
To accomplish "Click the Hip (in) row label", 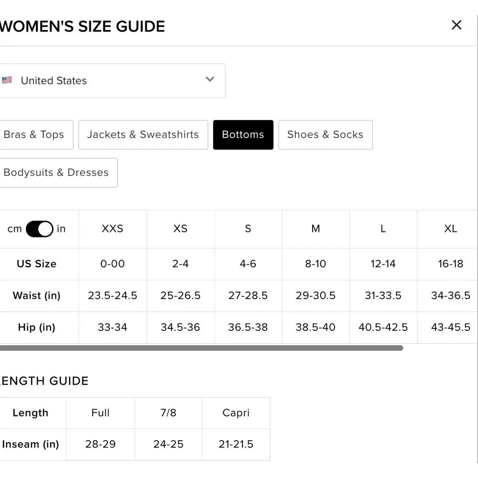I will pos(37,327).
